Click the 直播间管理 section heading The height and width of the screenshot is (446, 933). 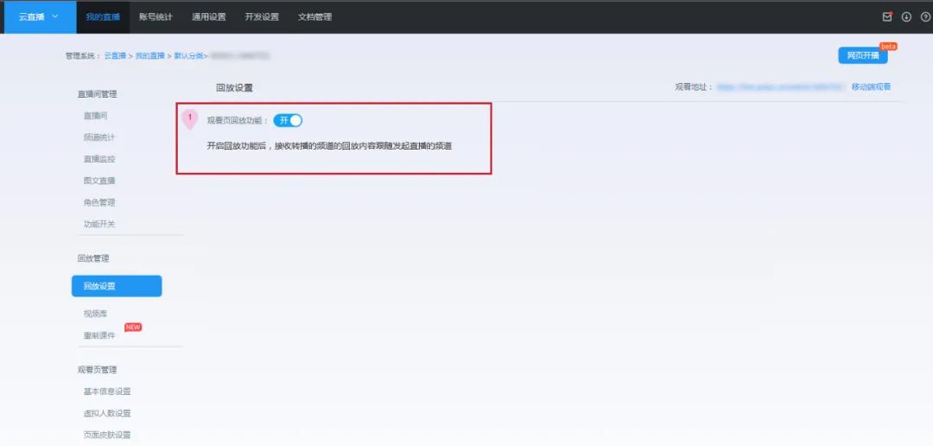[x=97, y=94]
